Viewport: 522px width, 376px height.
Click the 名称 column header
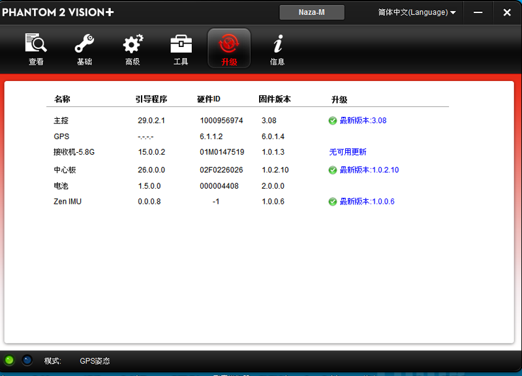[62, 99]
